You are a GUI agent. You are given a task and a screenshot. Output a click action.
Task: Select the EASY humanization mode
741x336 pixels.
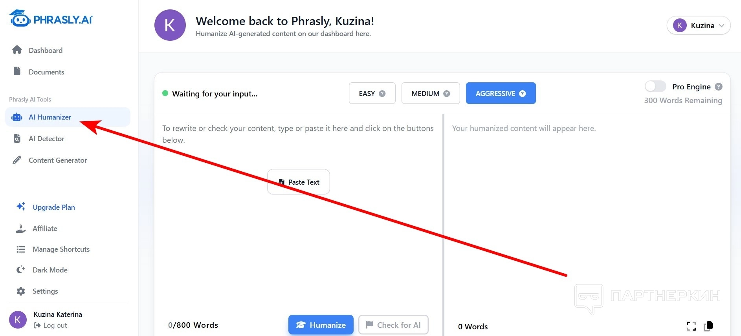coord(367,94)
